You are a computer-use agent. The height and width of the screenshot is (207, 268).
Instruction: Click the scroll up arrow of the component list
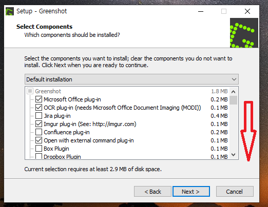[233, 92]
